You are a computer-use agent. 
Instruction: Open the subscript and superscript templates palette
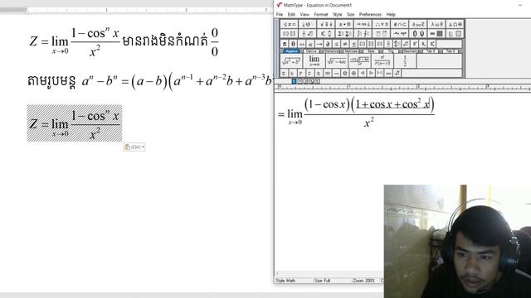click(326, 33)
